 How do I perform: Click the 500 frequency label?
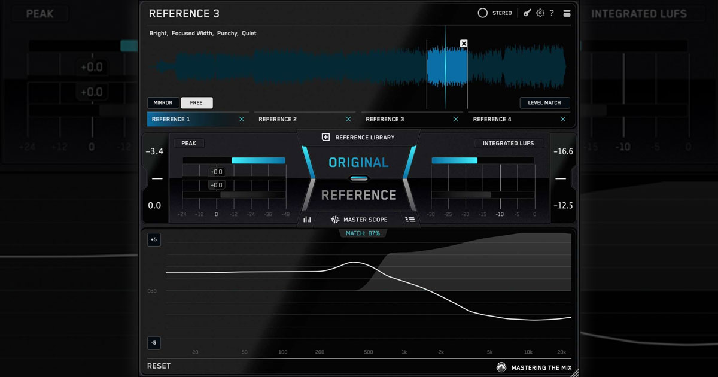coord(368,352)
